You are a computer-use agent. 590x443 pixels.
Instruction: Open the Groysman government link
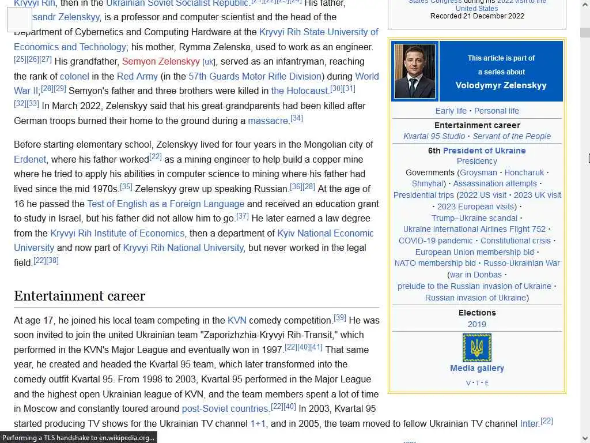(x=479, y=172)
